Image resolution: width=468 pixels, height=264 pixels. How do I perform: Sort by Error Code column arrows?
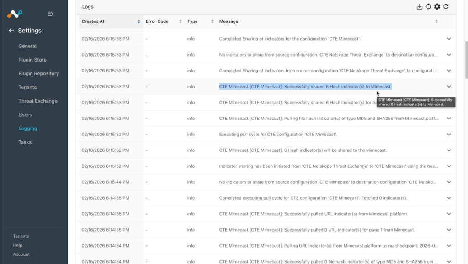click(x=180, y=21)
